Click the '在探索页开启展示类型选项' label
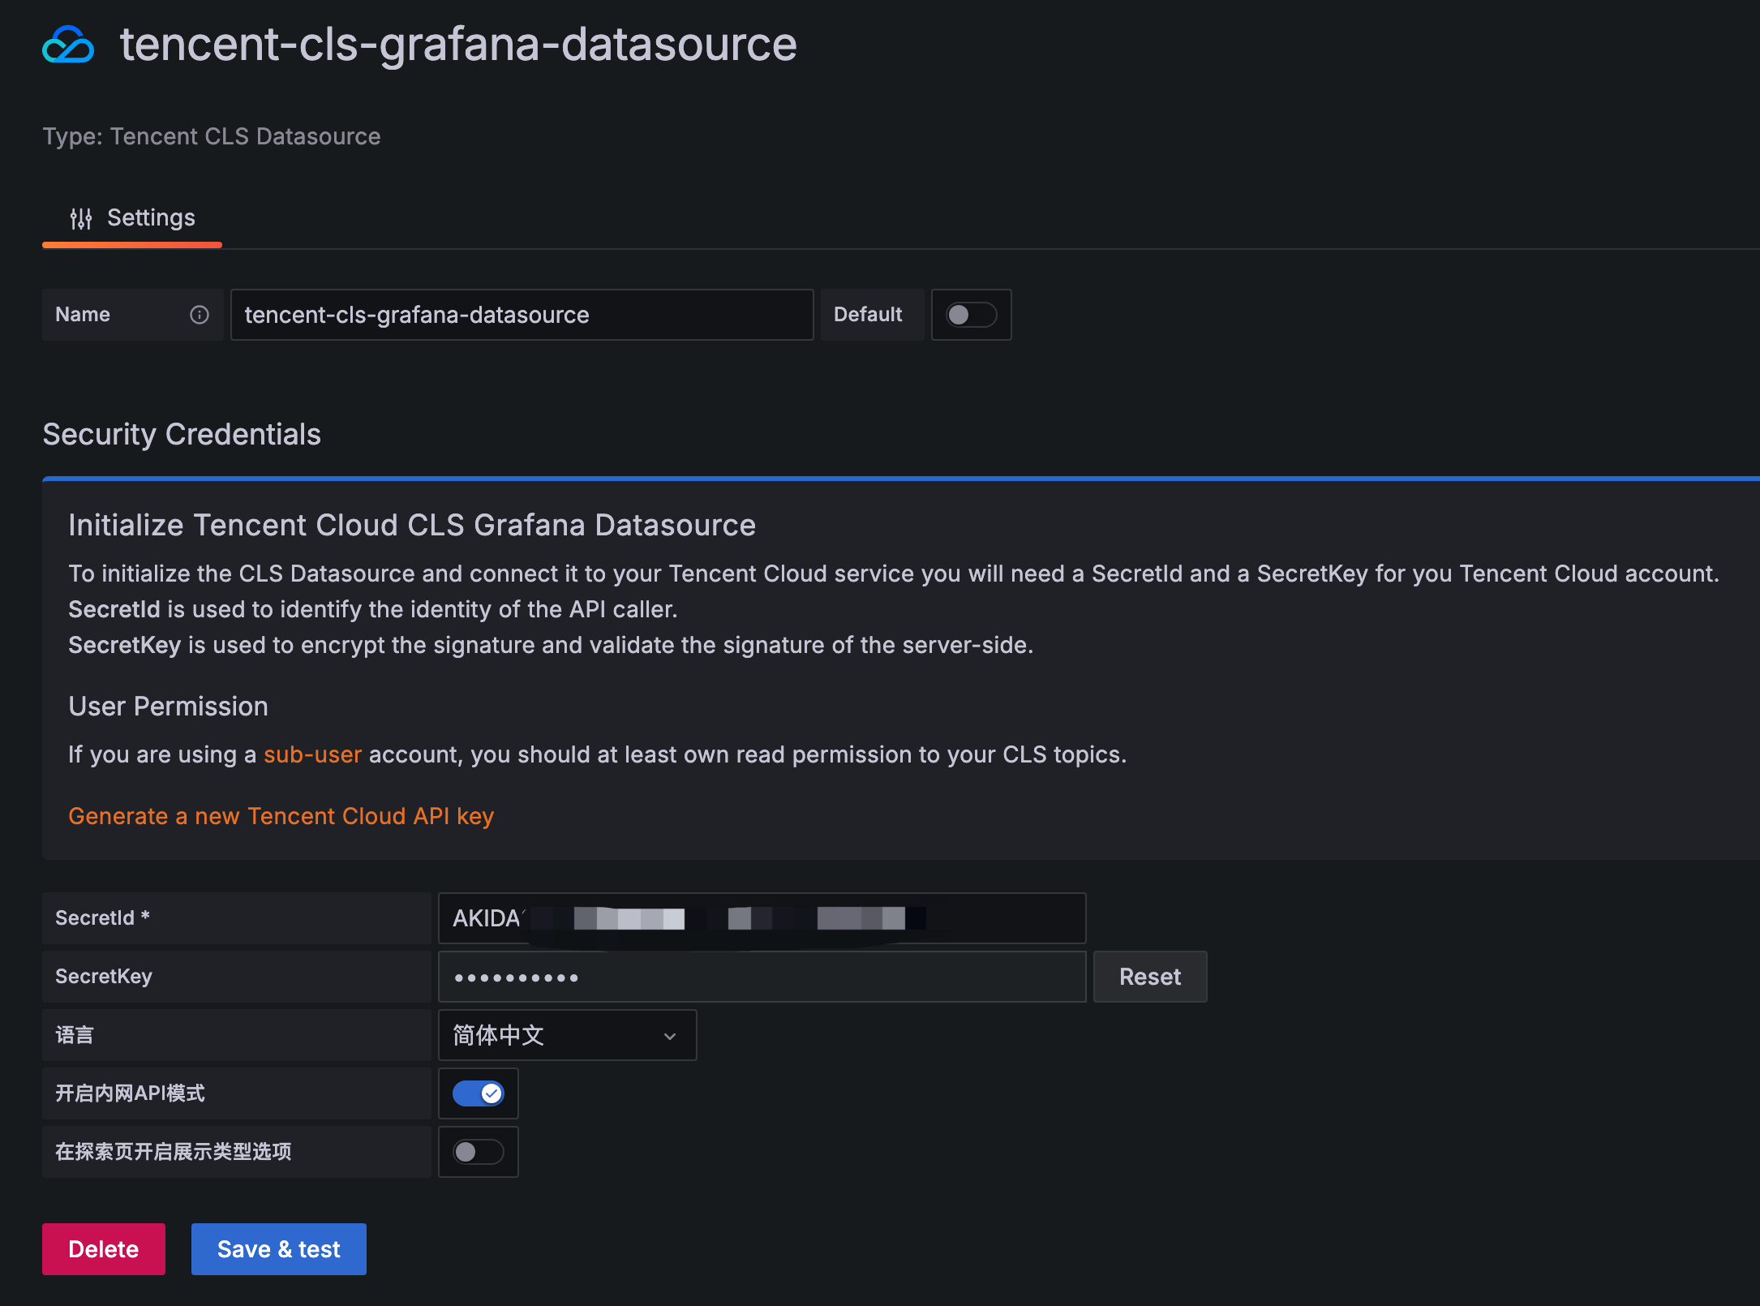Image resolution: width=1760 pixels, height=1306 pixels. pyautogui.click(x=174, y=1152)
